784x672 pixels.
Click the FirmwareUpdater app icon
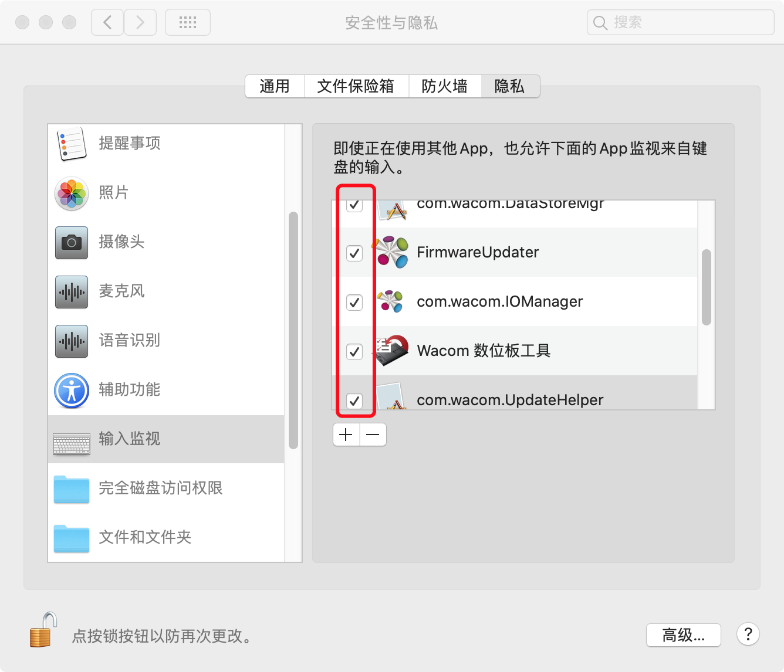pyautogui.click(x=392, y=252)
